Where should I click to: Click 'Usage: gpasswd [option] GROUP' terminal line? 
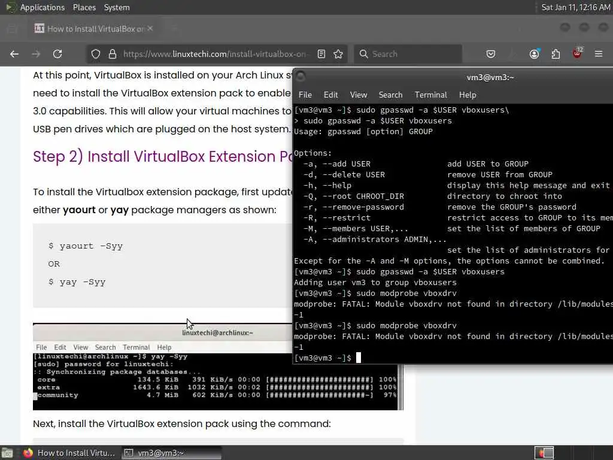(x=363, y=131)
